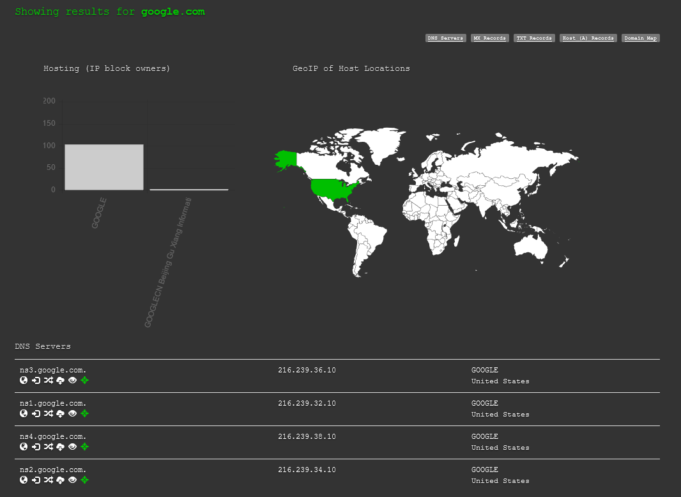The width and height of the screenshot is (681, 497).
Task: Click United States in ns2.google.com row
Action: [500, 481]
